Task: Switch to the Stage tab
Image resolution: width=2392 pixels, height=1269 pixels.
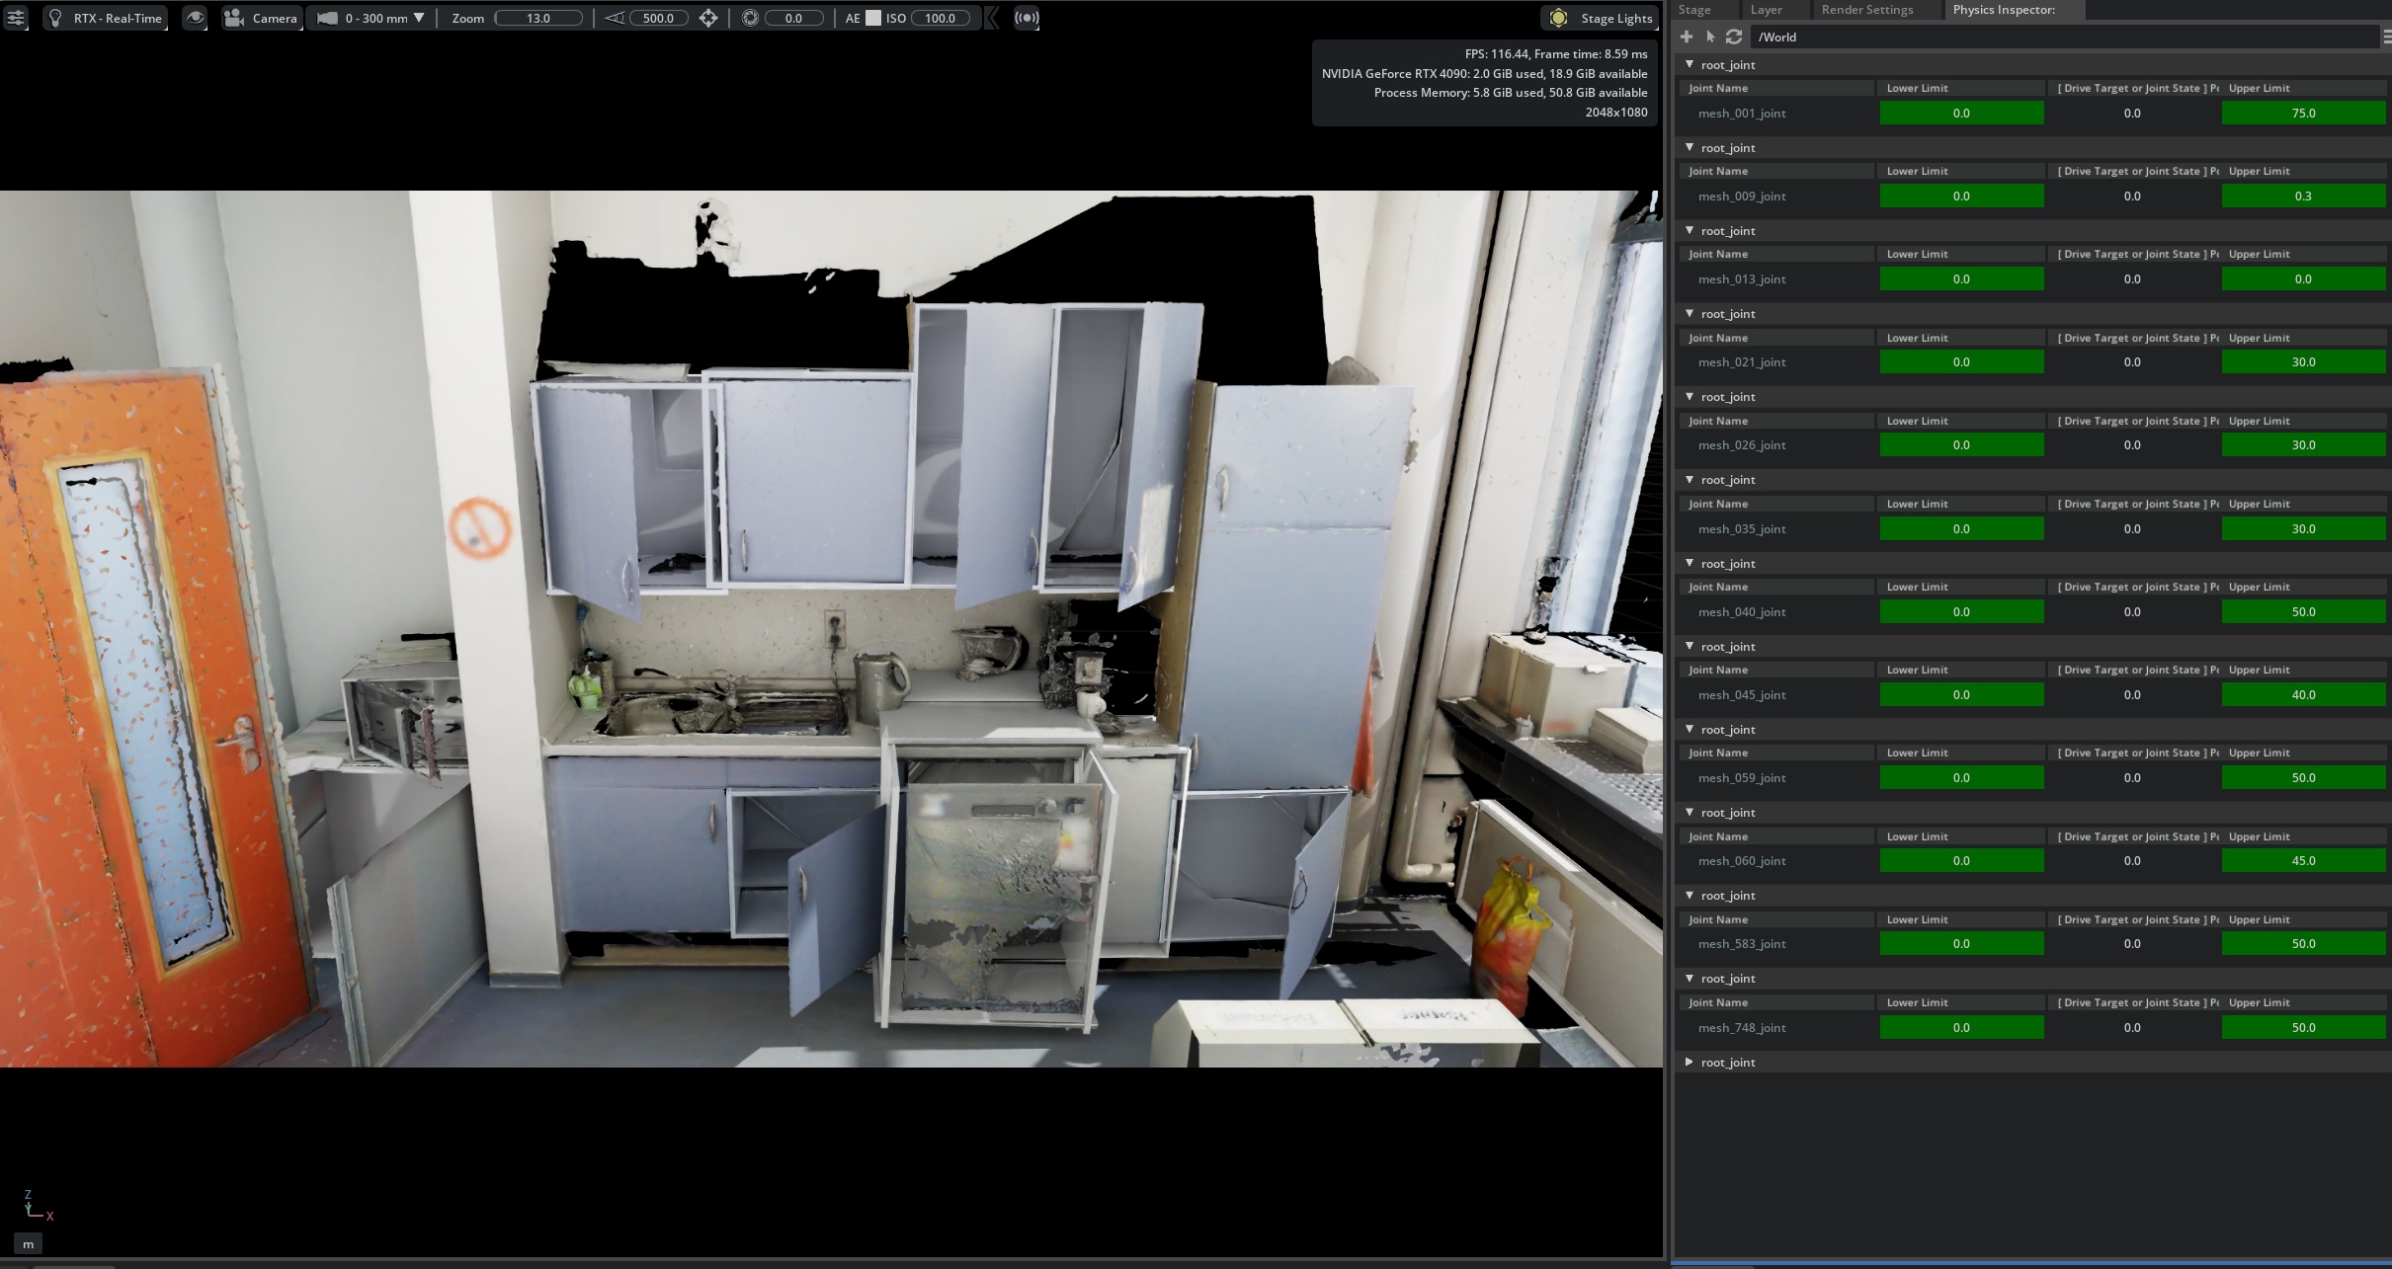Action: (x=1694, y=10)
